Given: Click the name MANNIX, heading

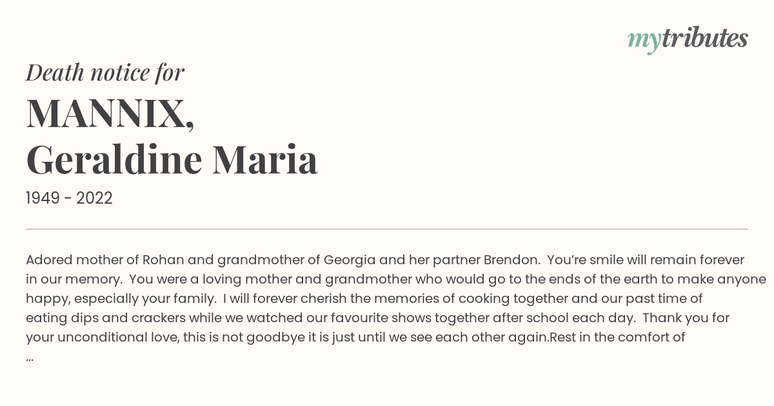Looking at the screenshot, I should 110,114.
